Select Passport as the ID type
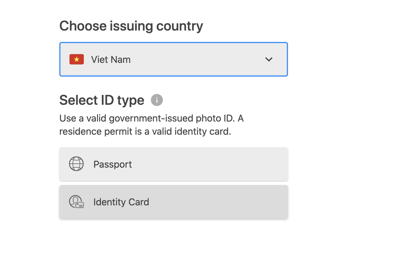This screenshot has height=270, width=397. coord(174,164)
